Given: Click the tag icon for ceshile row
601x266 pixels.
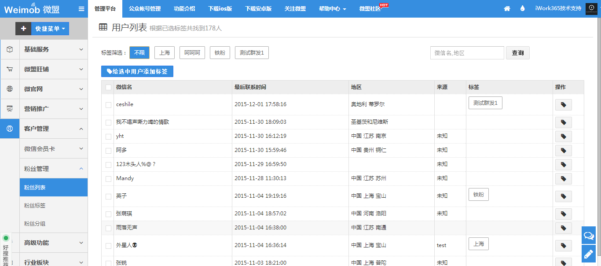Looking at the screenshot, I should coord(563,105).
